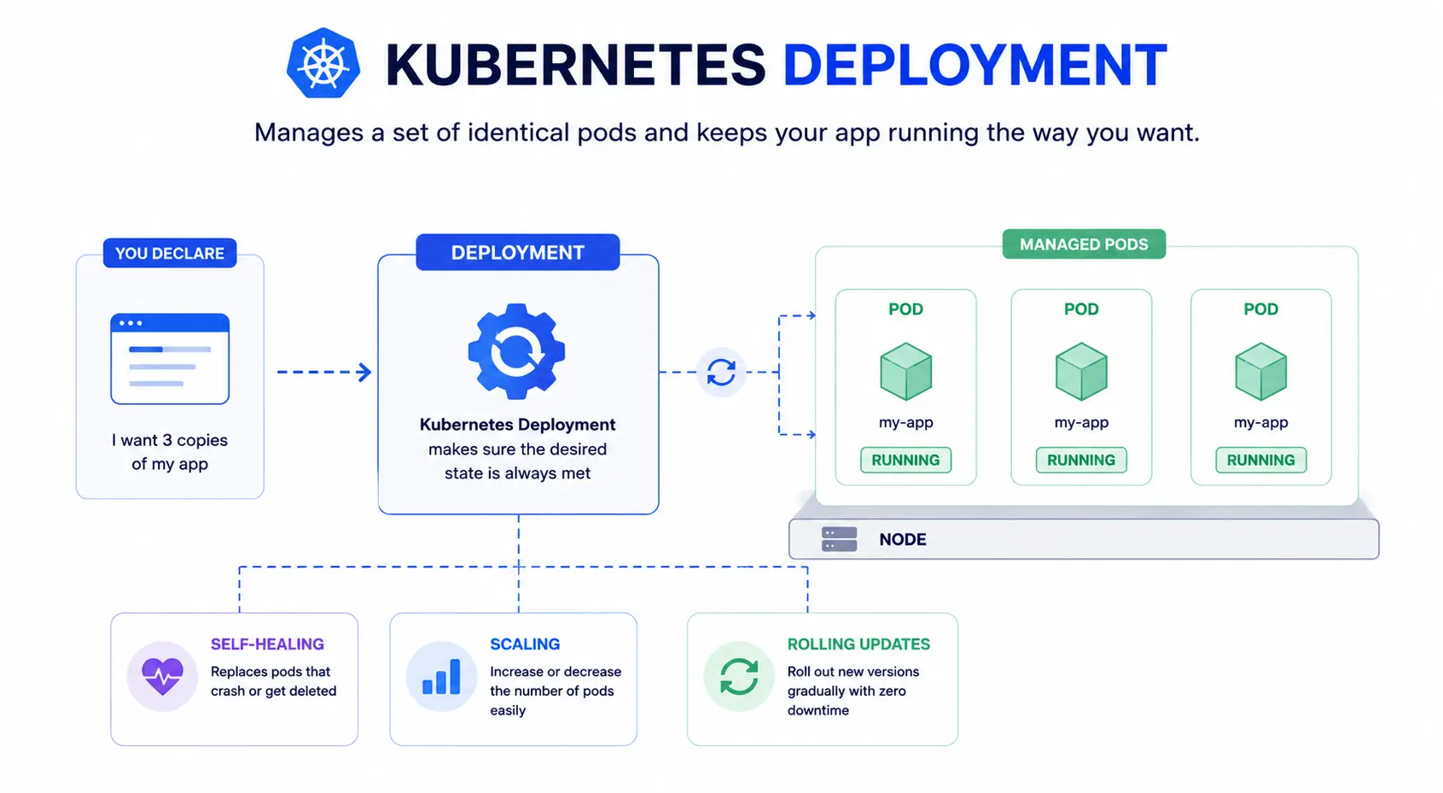1443x793 pixels.
Task: Click 'Replaces pods that crash or get deleted'
Action: point(273,681)
